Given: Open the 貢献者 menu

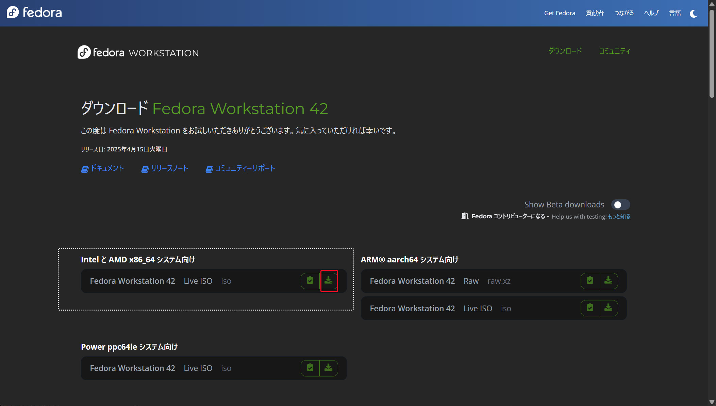Looking at the screenshot, I should pos(595,13).
